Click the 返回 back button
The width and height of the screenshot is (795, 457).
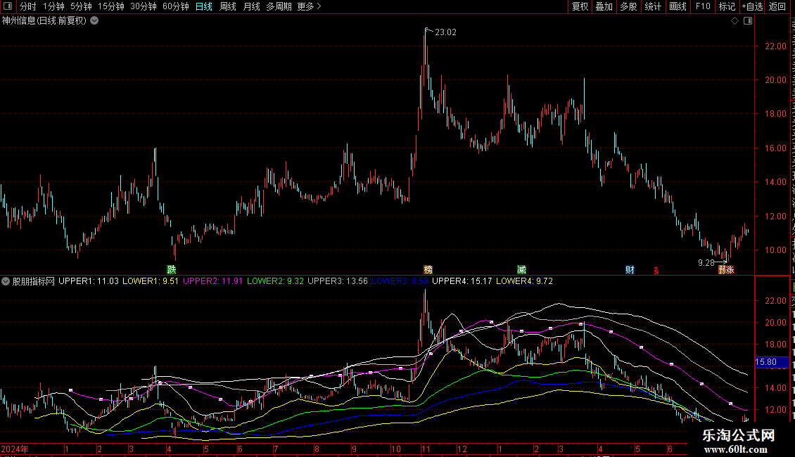(x=777, y=6)
